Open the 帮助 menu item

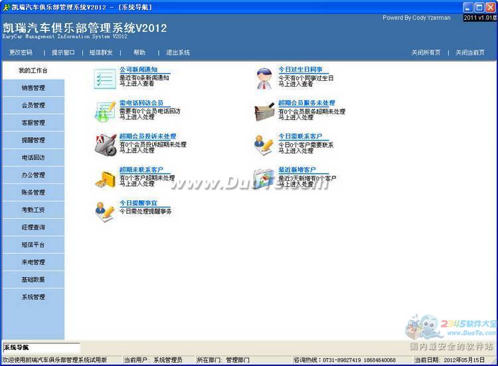[139, 52]
